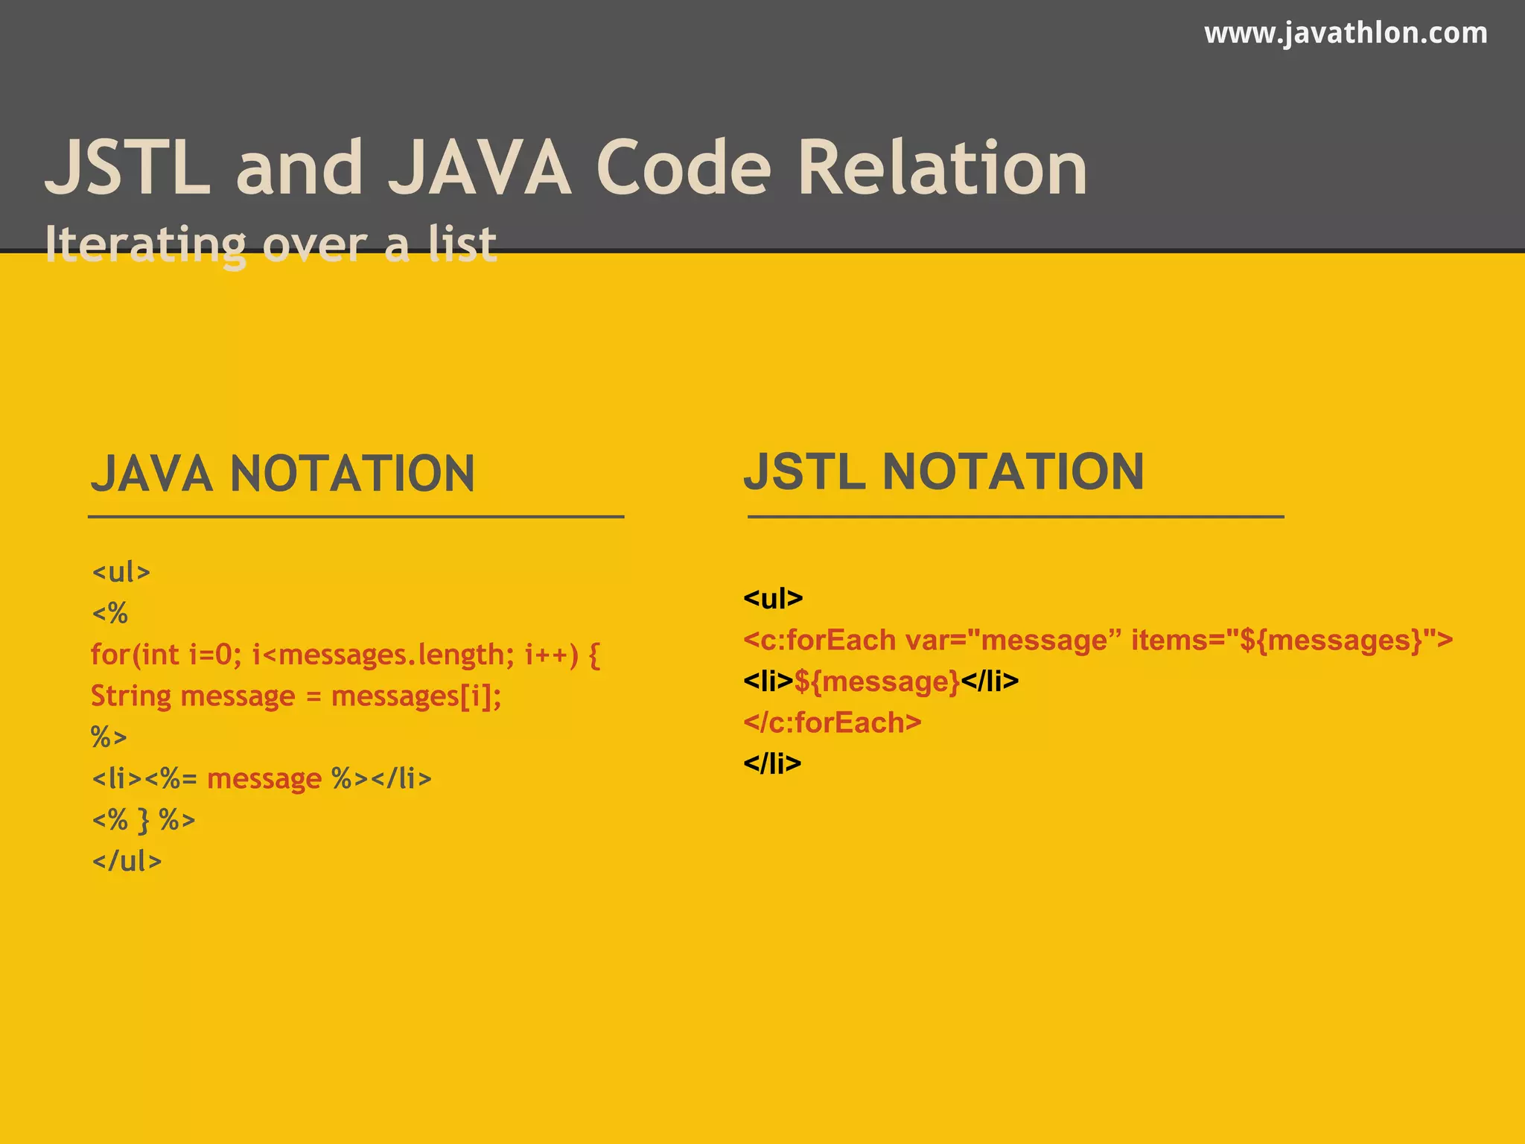Click the closing </c:forEach> tag
The image size is (1525, 1144).
[832, 722]
